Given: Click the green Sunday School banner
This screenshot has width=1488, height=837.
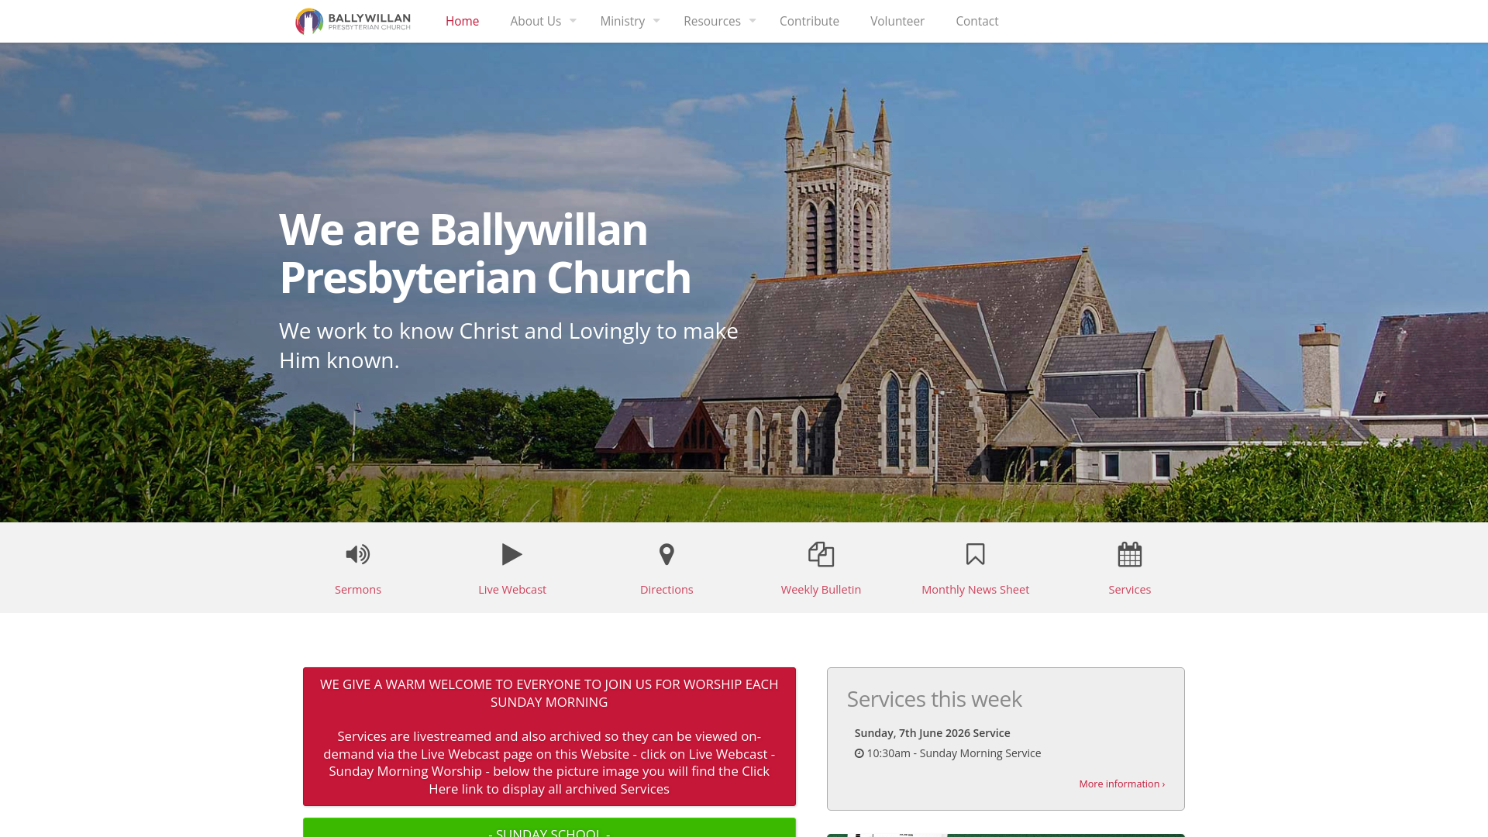Looking at the screenshot, I should click(x=549, y=828).
